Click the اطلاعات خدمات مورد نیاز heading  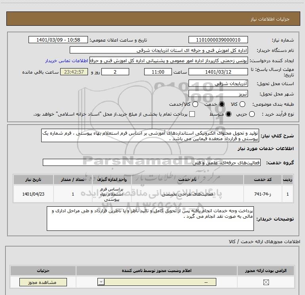point(265,148)
